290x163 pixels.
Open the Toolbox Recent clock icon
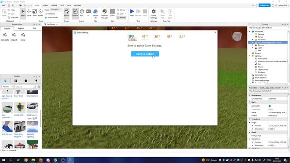tap(26, 81)
